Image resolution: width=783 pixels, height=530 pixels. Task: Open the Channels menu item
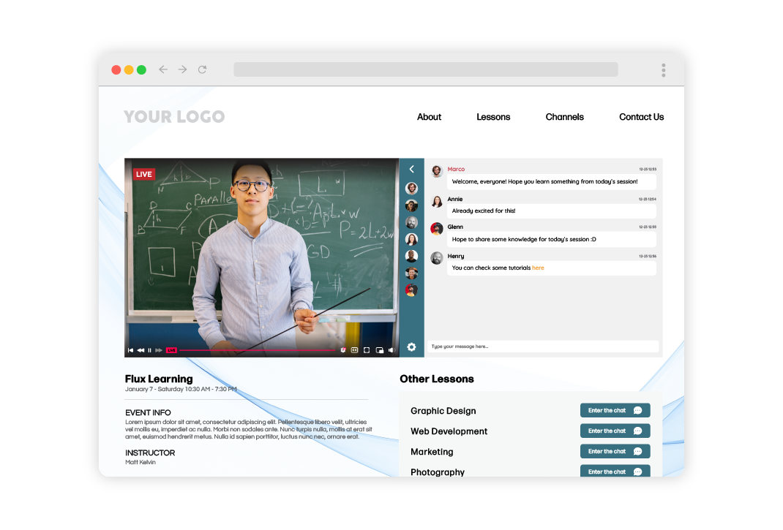click(x=564, y=117)
